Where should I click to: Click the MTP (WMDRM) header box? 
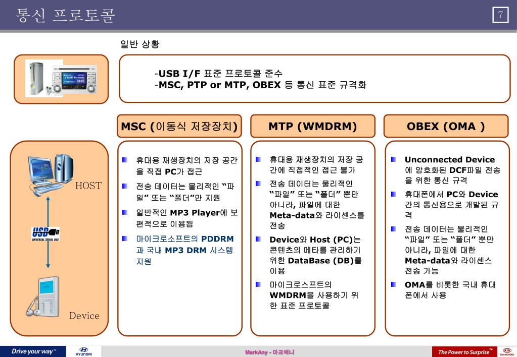tap(312, 126)
